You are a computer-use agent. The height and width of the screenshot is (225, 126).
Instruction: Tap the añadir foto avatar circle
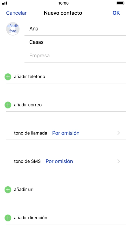13,29
